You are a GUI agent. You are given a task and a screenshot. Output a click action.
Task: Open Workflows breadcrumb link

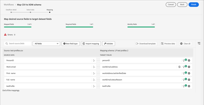click(9, 5)
